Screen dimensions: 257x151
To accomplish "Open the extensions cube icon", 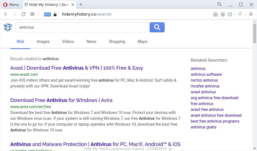I will (240, 14).
